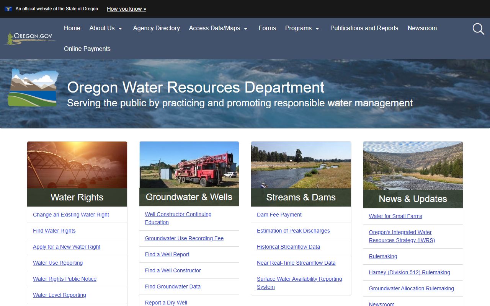Screen dimensions: 490x306
Task: Open Harney (Division 512) Rulemaking link
Action: 409,272
